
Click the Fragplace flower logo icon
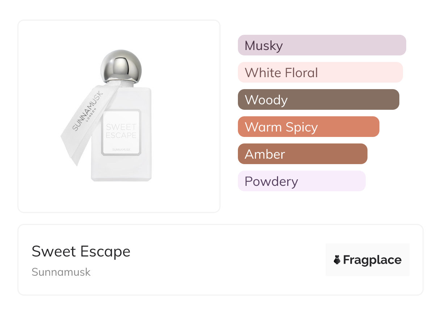(x=337, y=260)
